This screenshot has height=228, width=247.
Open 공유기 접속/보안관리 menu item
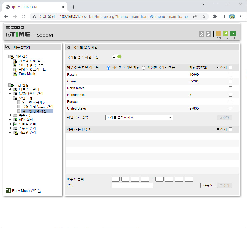(38, 107)
